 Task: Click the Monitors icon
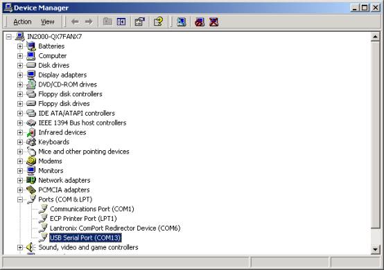[x=31, y=170]
